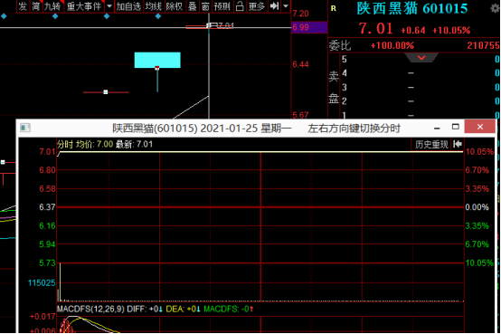Toggle the 九转 indicator
501x334 pixels.
[x=52, y=6]
